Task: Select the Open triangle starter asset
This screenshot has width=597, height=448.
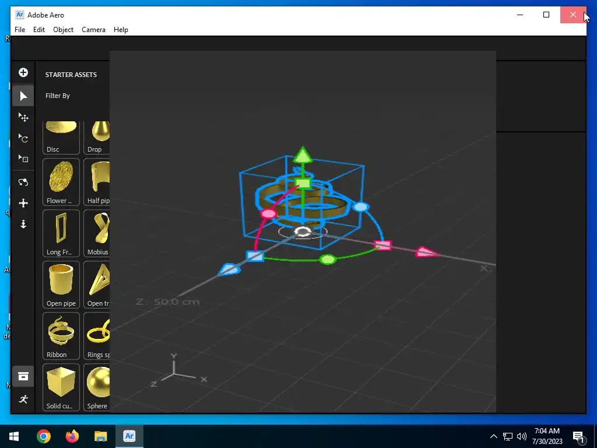Action: click(97, 285)
